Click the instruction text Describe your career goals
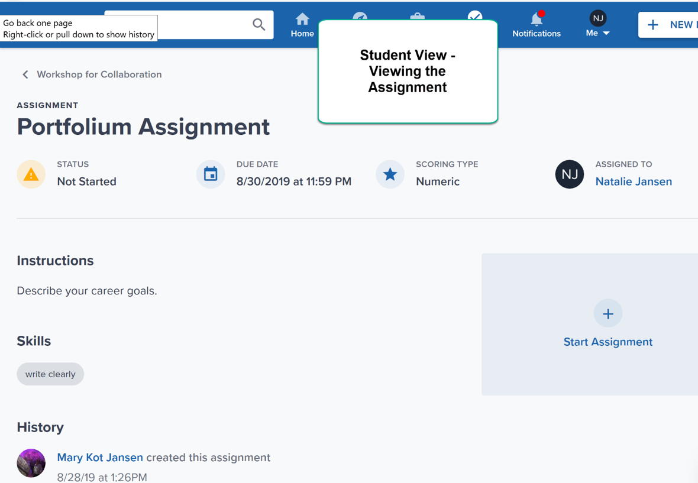698x483 pixels. coord(87,291)
